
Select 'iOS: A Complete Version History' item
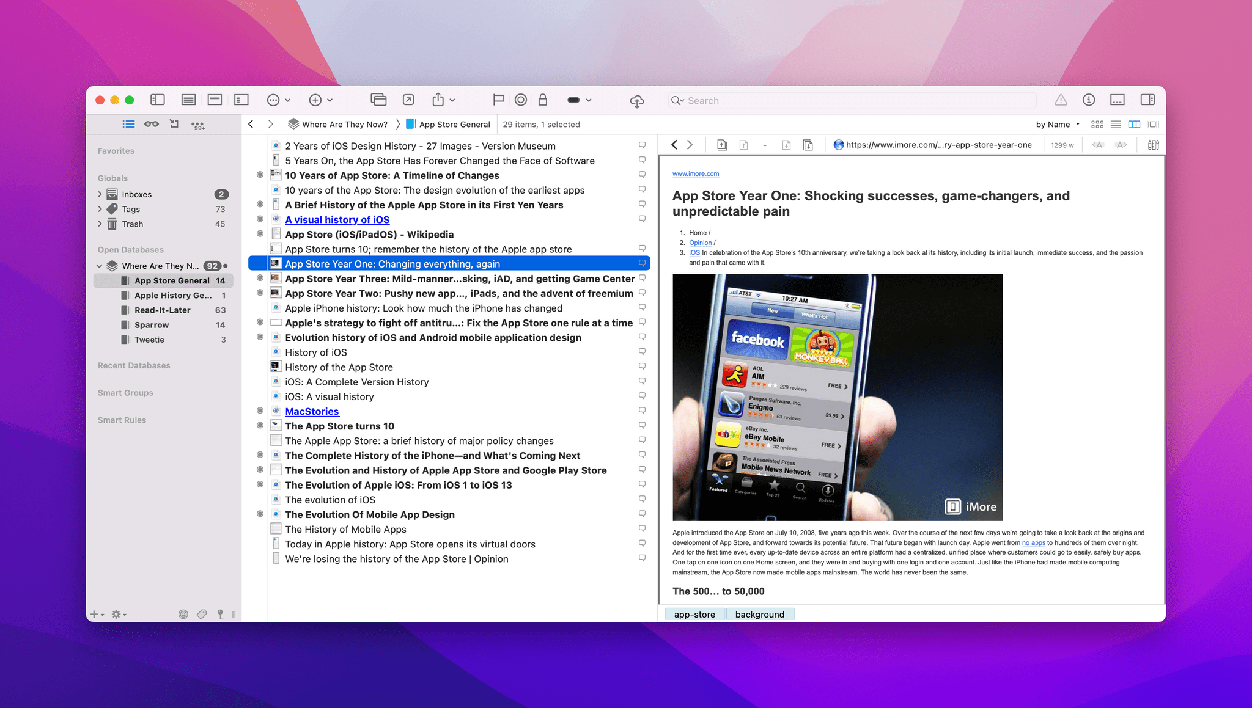tap(356, 382)
